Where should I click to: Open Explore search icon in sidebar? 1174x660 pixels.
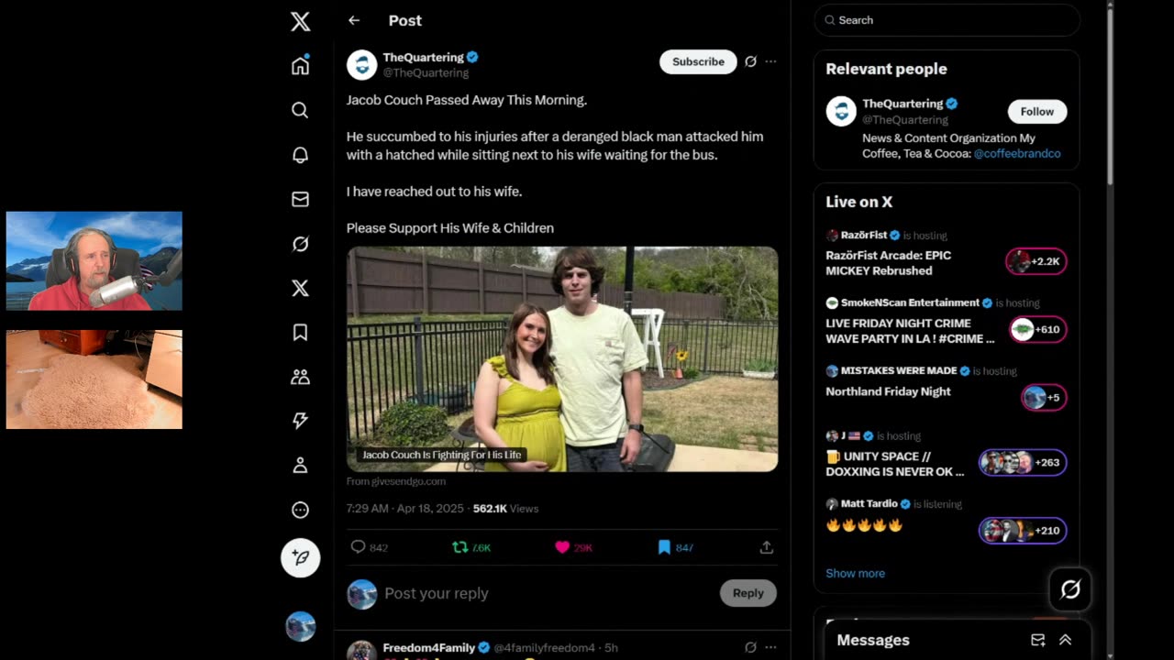point(300,110)
